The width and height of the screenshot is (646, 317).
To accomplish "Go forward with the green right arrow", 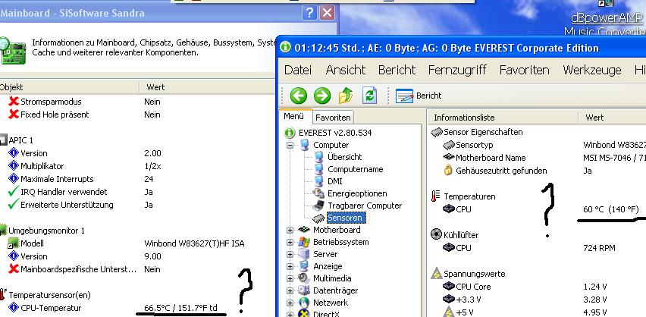I will click(x=322, y=96).
